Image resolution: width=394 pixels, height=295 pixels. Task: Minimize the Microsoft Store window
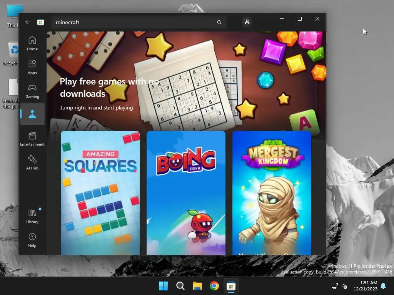(282, 19)
